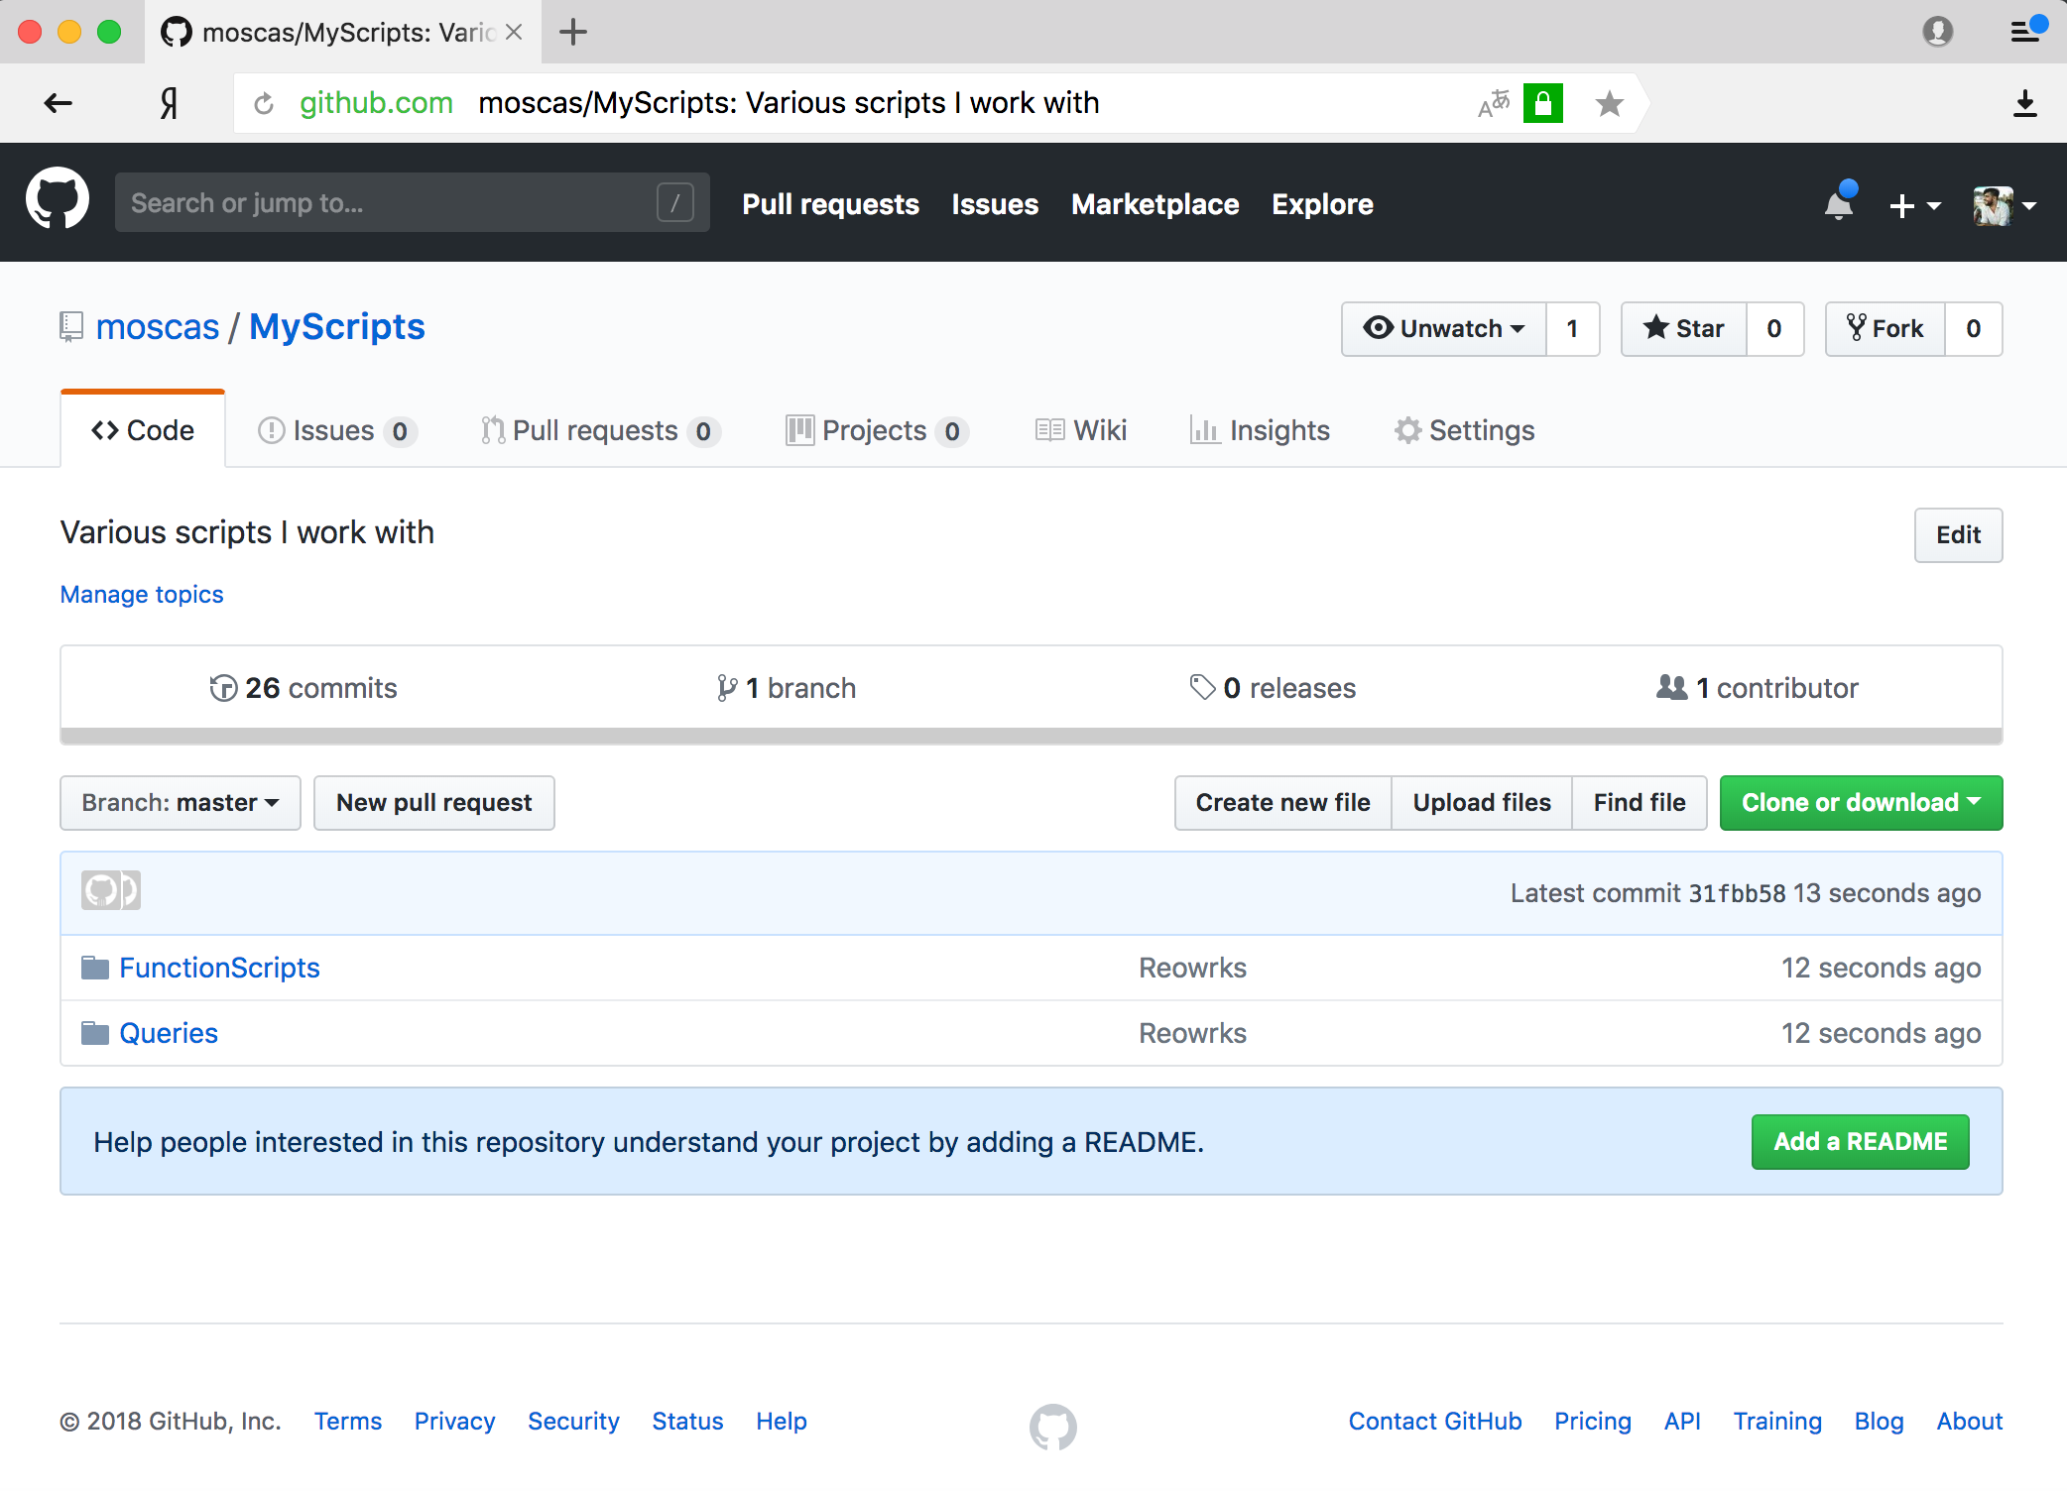Open Contact GitHub footer link
The width and height of the screenshot is (2067, 1491).
point(1434,1421)
